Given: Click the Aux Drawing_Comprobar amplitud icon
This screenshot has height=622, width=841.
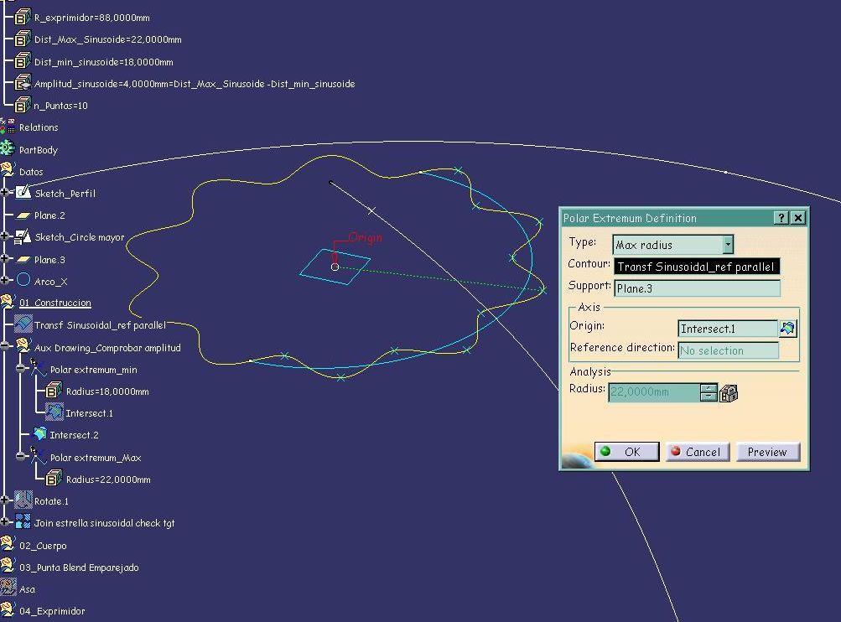Looking at the screenshot, I should pos(23,346).
